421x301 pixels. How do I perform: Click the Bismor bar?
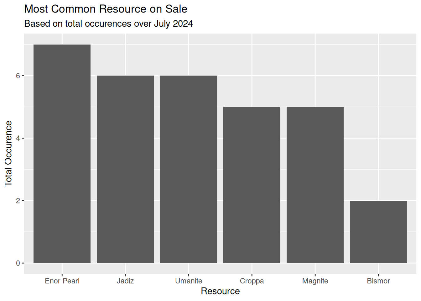pos(378,232)
